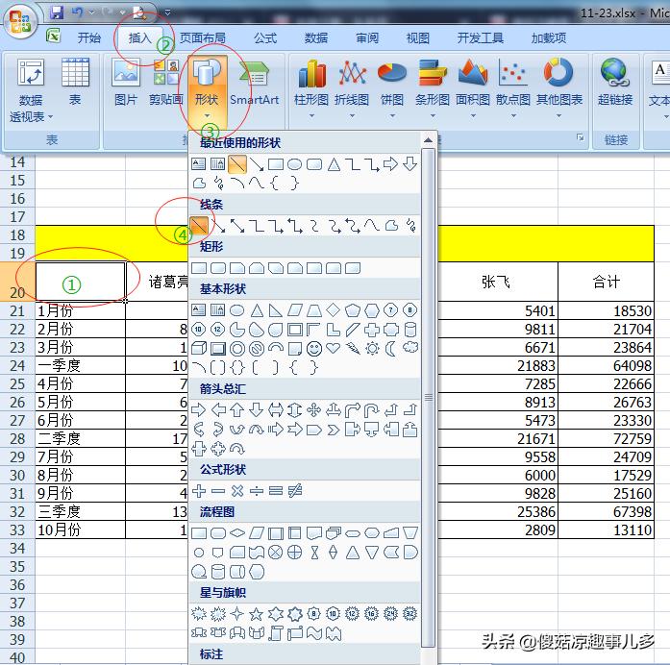Insert a 超链接 hyperlink
The image size is (670, 665).
(x=615, y=82)
